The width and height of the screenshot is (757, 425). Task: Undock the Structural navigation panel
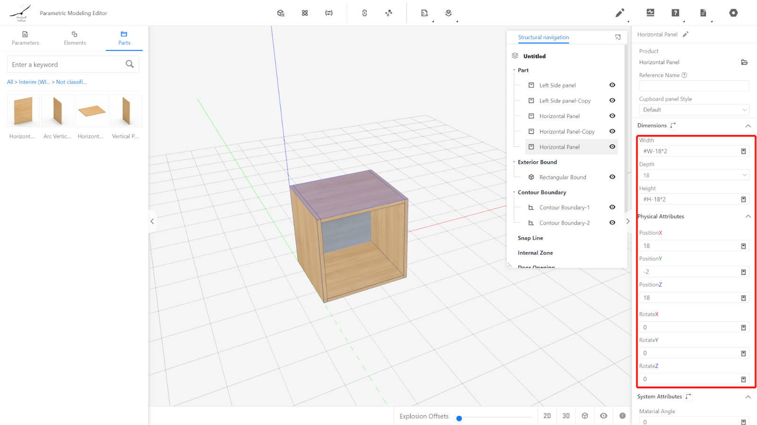pyautogui.click(x=617, y=37)
